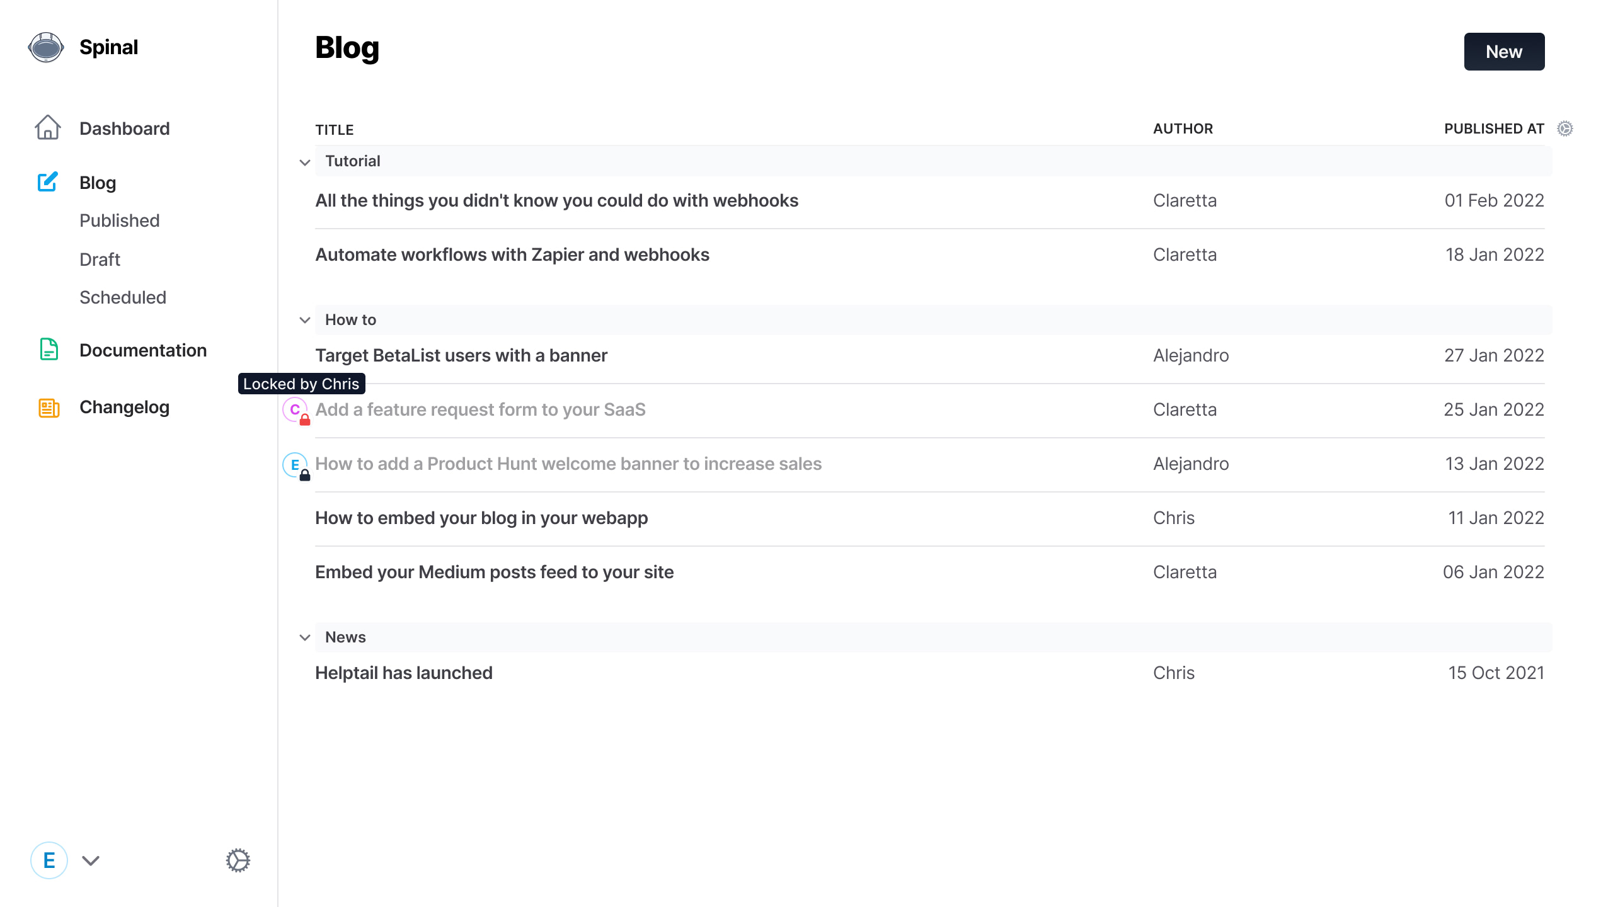The height and width of the screenshot is (907, 1613).
Task: Select the Draft filter tab
Action: (98, 258)
